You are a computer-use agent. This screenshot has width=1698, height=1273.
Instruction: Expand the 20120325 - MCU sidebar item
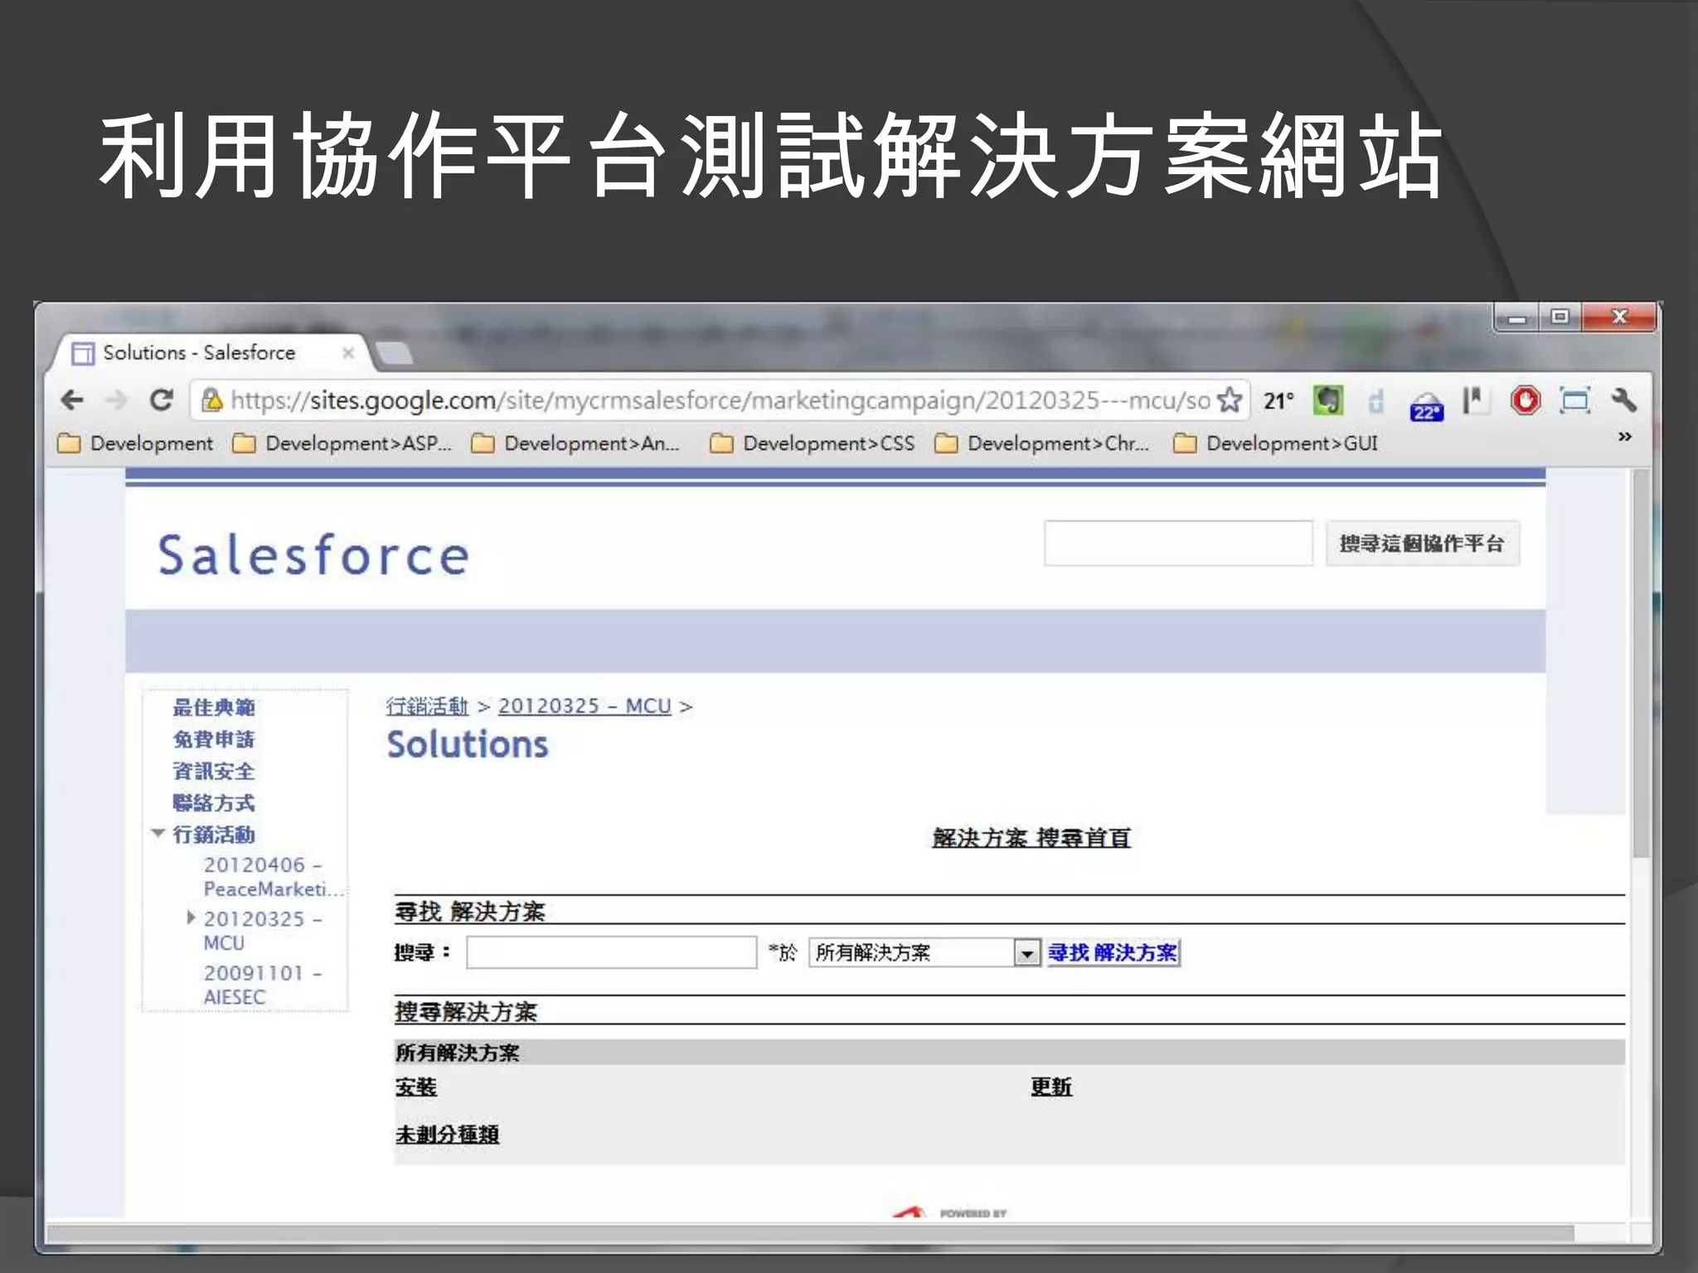(192, 917)
